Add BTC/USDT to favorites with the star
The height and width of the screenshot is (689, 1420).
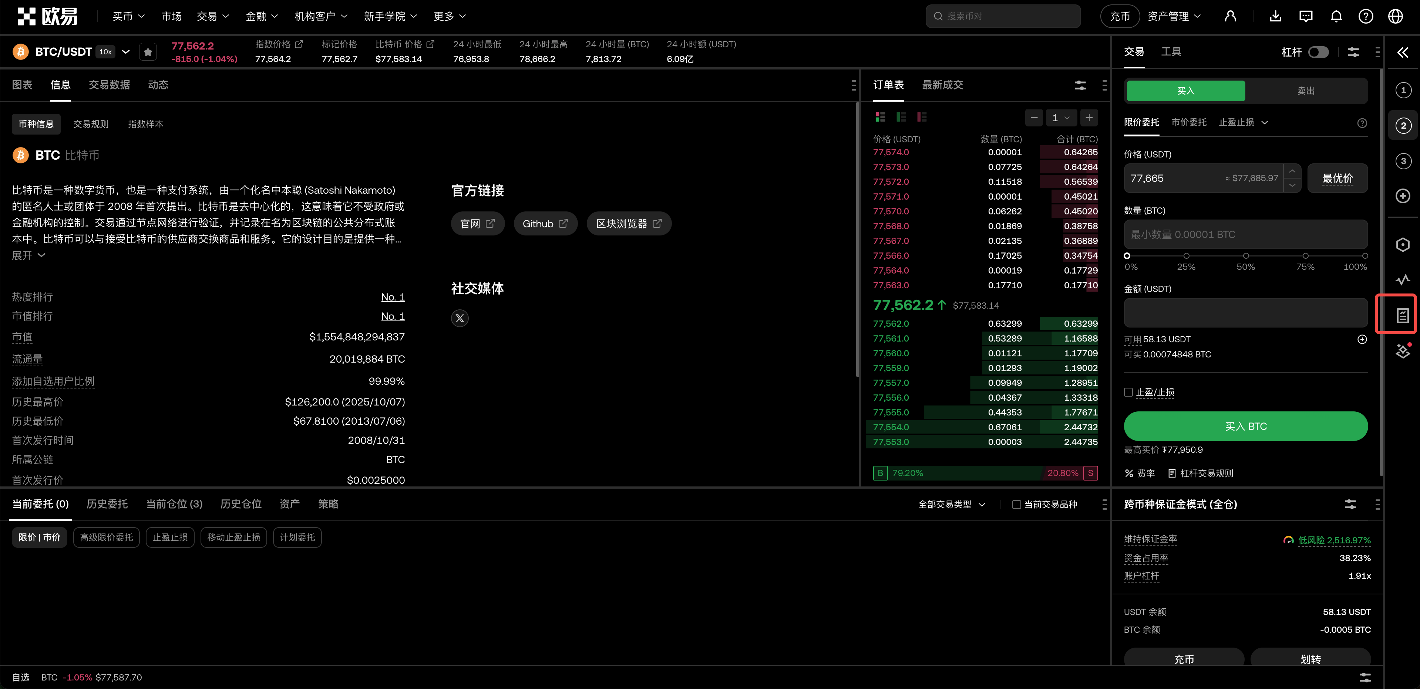point(148,52)
